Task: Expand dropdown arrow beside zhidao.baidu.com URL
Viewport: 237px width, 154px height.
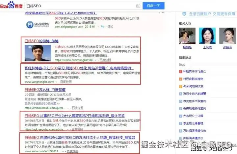Action: click(x=68, y=108)
